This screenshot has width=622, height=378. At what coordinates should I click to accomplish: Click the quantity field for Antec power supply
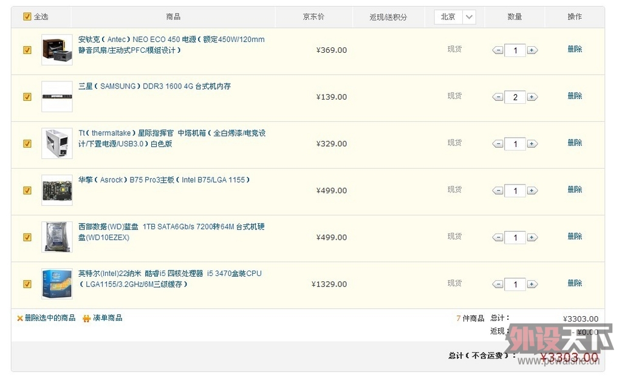coord(515,50)
